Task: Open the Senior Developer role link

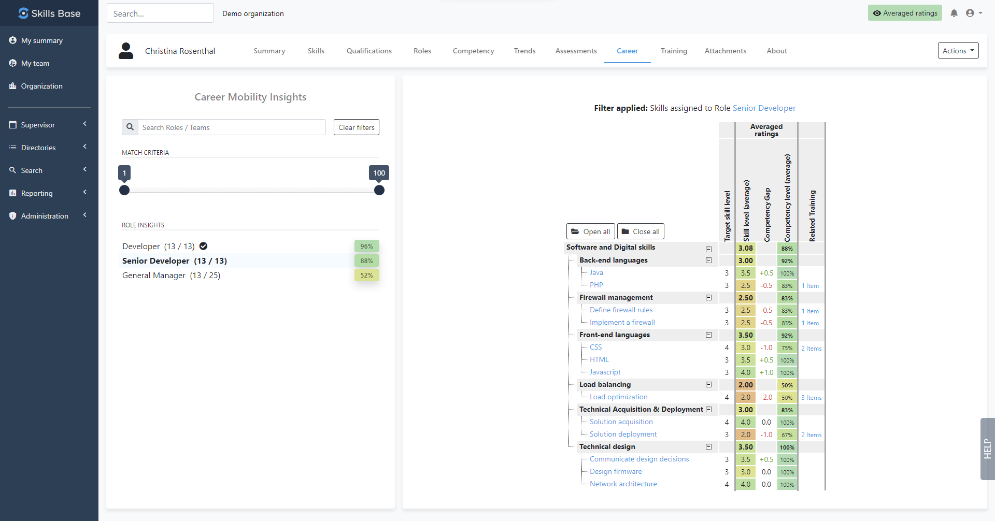Action: click(764, 108)
